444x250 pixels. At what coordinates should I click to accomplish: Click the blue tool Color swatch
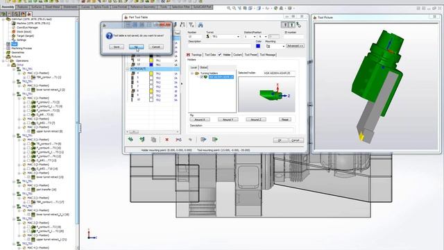pos(258,46)
